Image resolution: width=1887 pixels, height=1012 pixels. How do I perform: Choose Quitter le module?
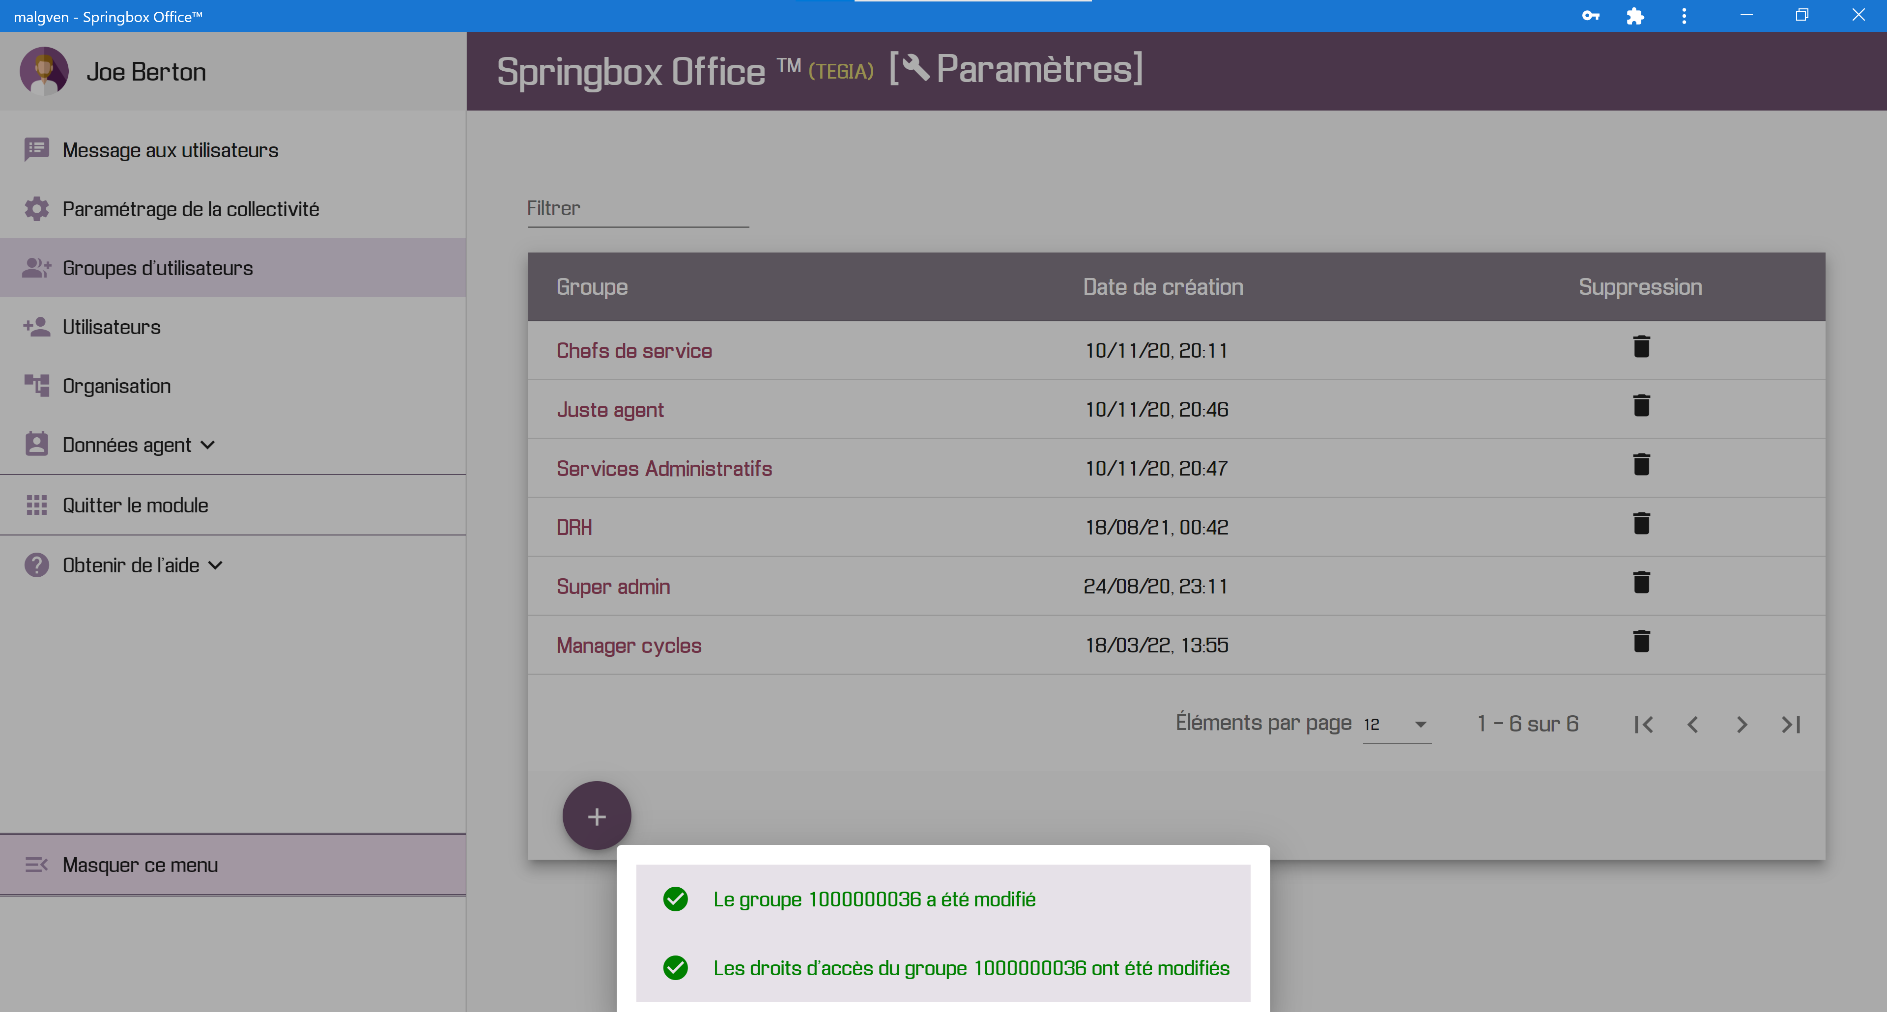pos(233,505)
